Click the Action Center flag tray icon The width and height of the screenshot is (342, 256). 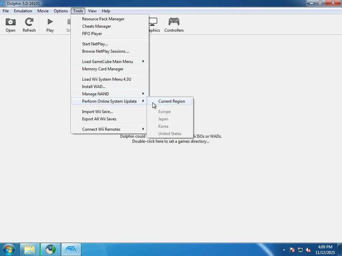coord(292,250)
